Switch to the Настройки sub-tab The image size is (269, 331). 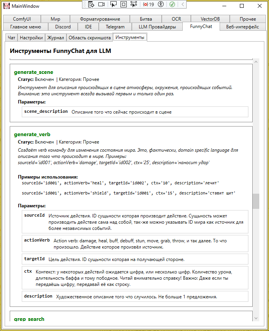tap(31, 38)
